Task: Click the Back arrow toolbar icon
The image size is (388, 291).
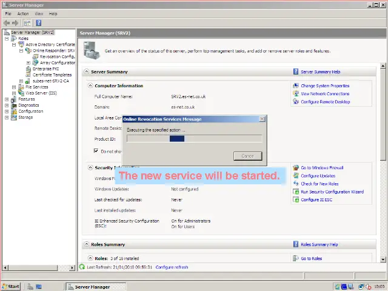Action: point(7,23)
